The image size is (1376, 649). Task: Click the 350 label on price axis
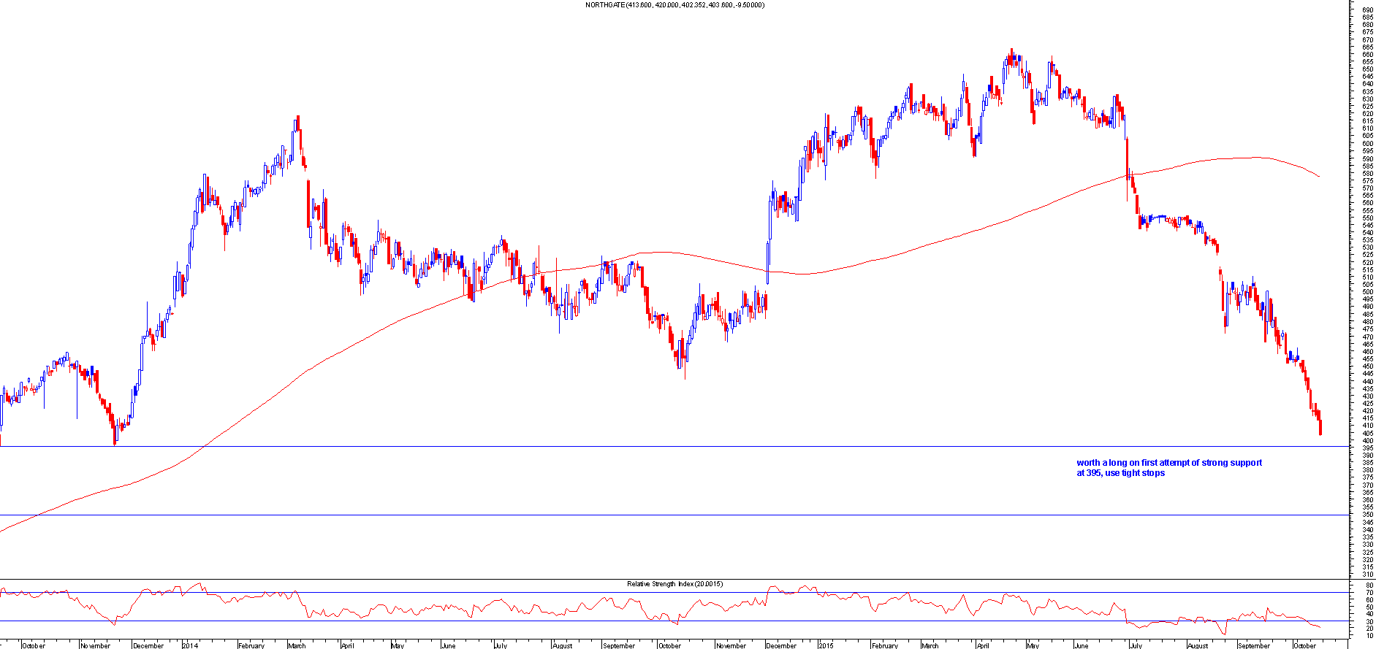(1367, 515)
